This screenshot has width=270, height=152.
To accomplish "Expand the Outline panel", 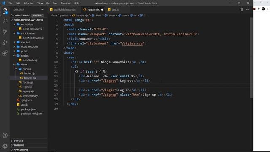I will [x=19, y=141].
